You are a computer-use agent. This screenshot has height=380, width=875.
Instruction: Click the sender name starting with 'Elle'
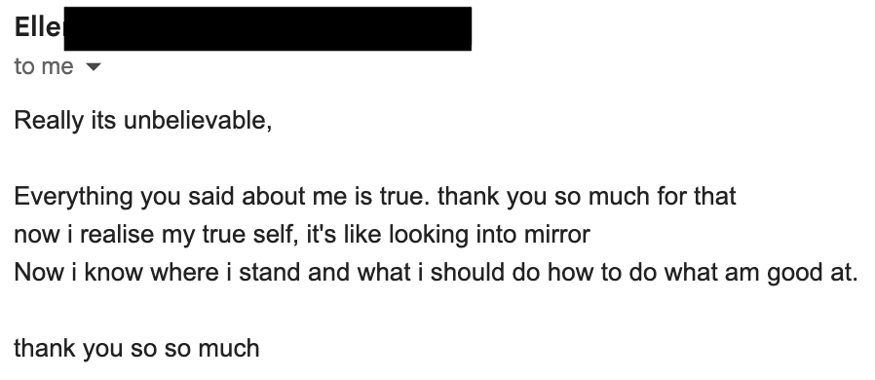39,26
